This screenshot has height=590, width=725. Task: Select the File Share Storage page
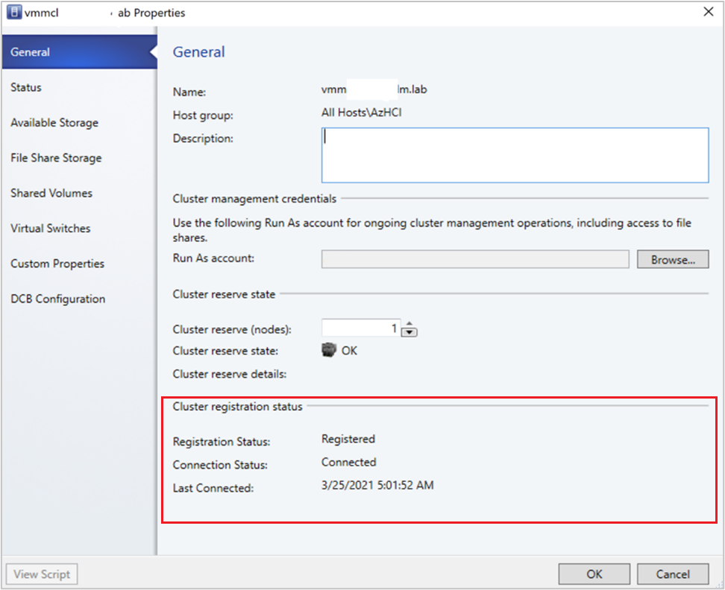(55, 158)
